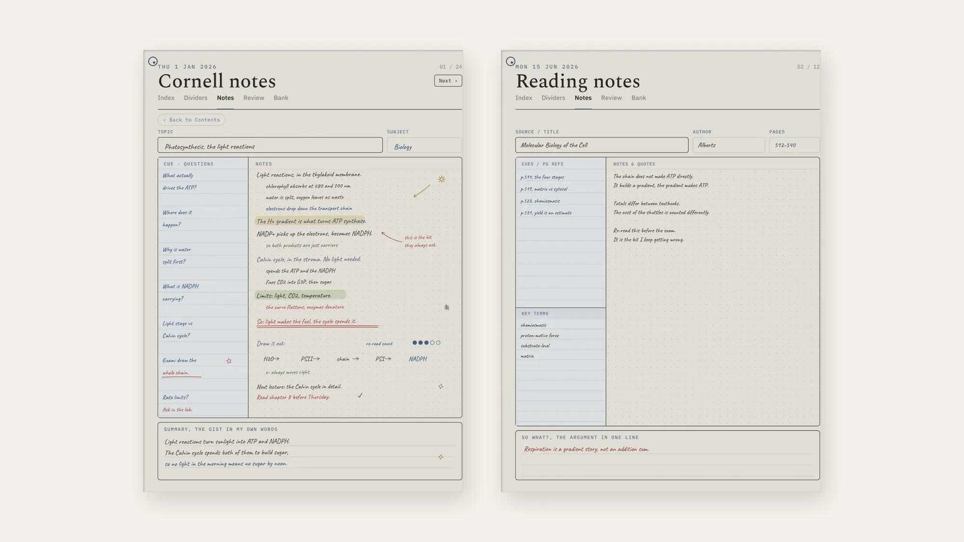Click the circle icon beside MON 15 JUN 2026

[510, 62]
